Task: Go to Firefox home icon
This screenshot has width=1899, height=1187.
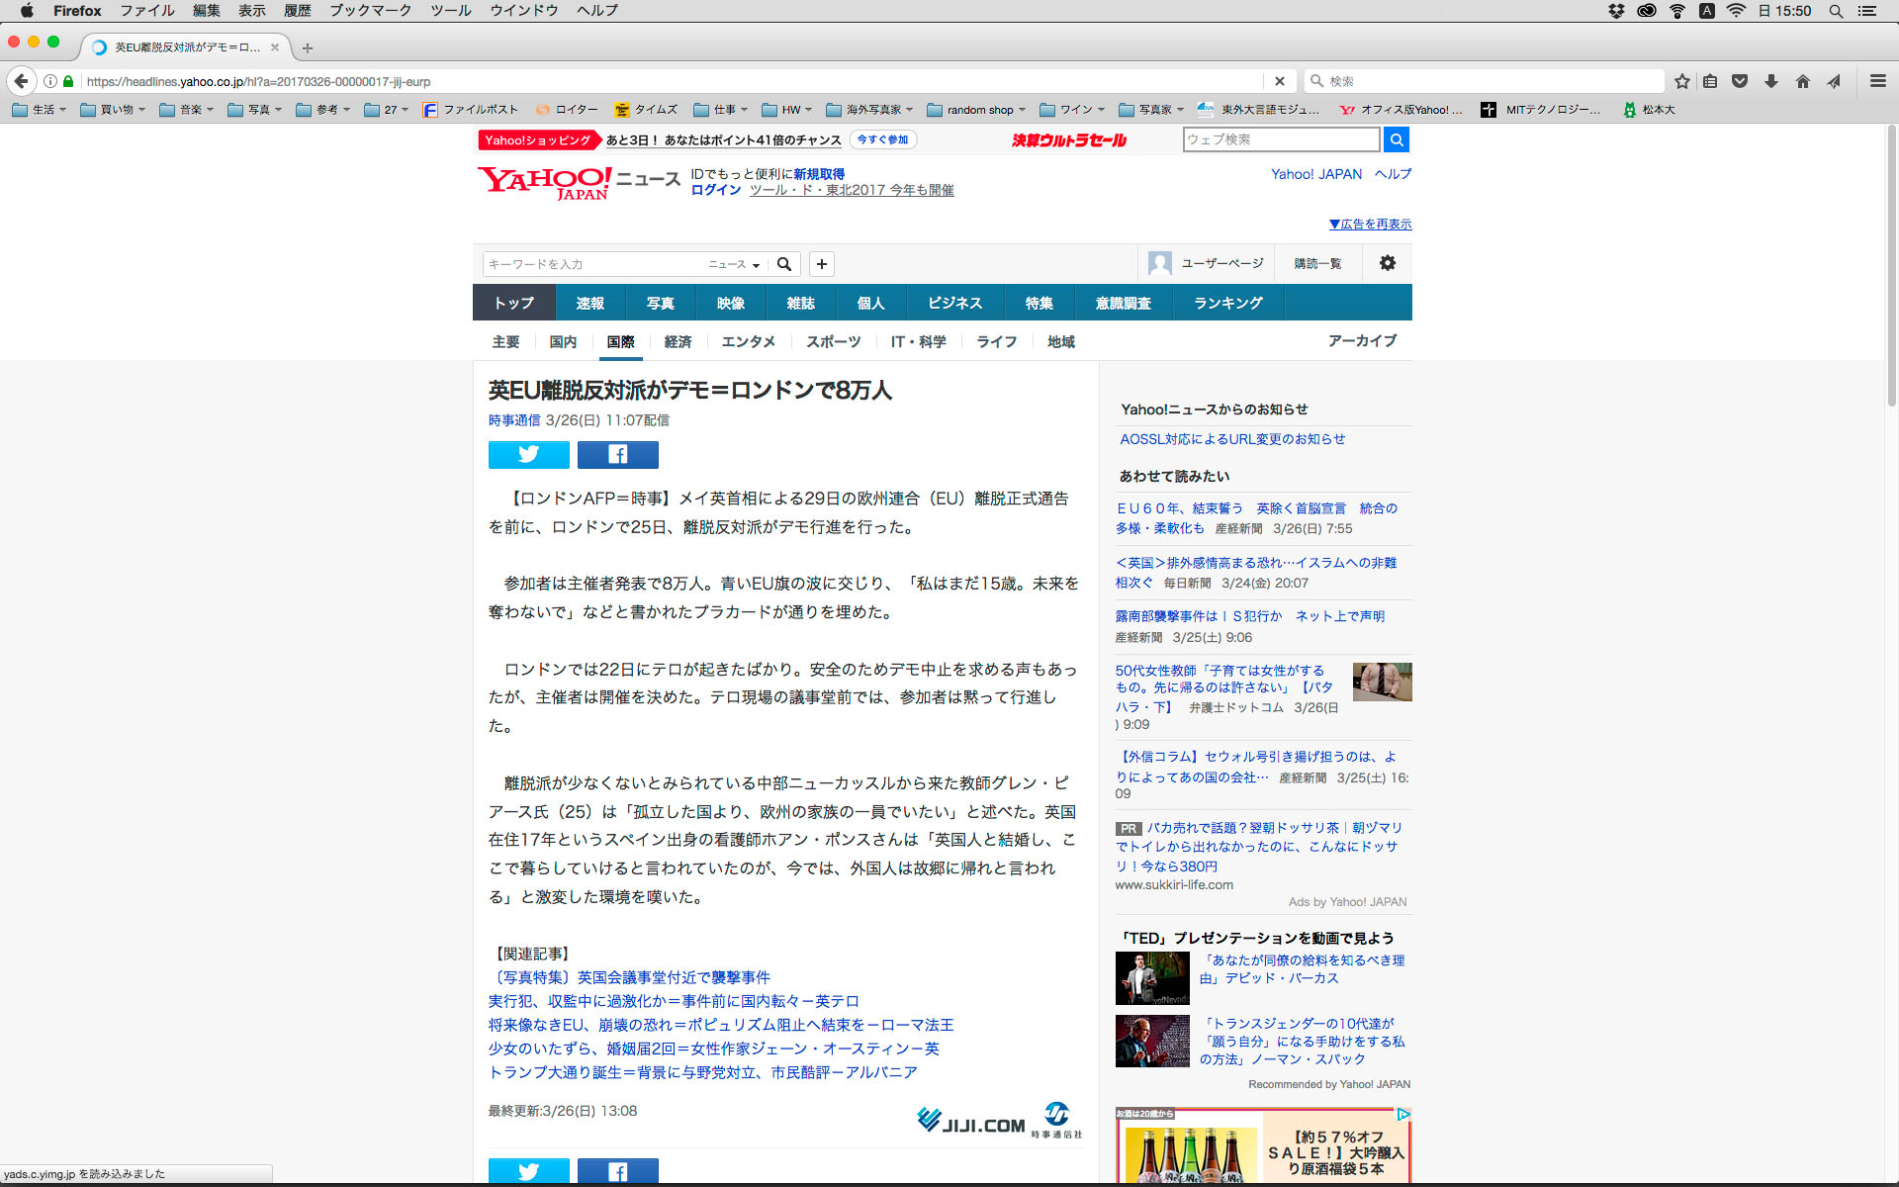Action: coord(1803,81)
